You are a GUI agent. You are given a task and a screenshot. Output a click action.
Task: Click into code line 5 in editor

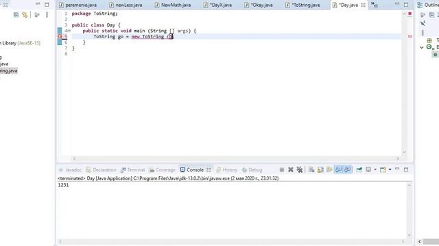tap(236, 36)
